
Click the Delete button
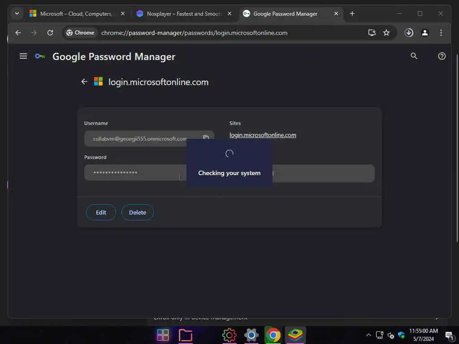point(138,212)
